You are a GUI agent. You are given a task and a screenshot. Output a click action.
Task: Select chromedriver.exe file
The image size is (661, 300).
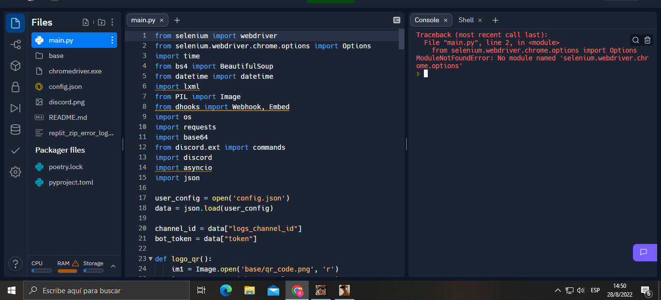click(x=74, y=71)
